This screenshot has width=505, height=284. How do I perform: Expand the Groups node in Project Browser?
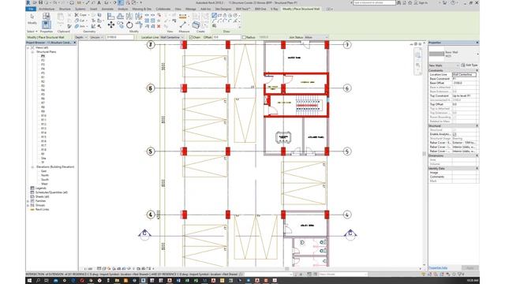28,205
